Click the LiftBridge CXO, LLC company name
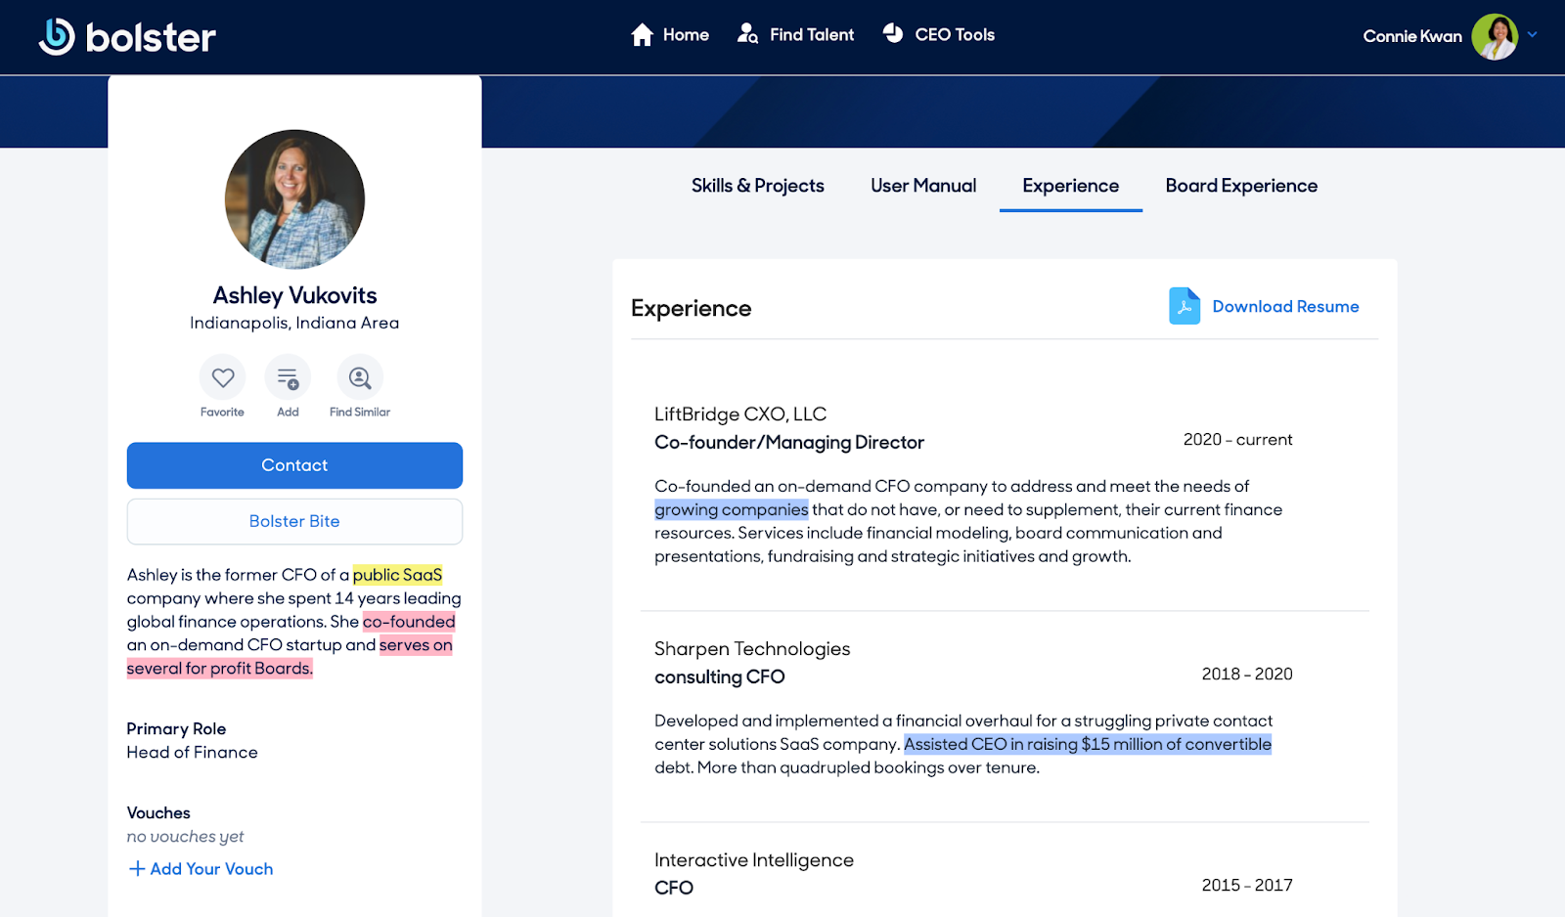 click(x=740, y=415)
